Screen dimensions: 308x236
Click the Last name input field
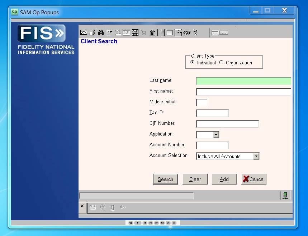tap(243, 81)
